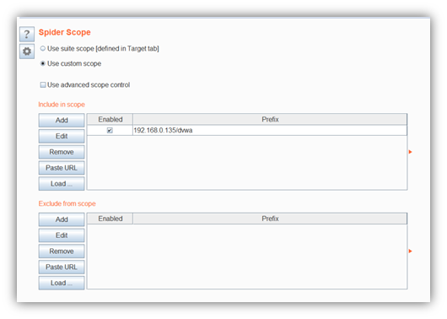Image resolution: width=447 pixels, height=319 pixels.
Task: Select Use custom scope radio button
Action: pos(43,63)
